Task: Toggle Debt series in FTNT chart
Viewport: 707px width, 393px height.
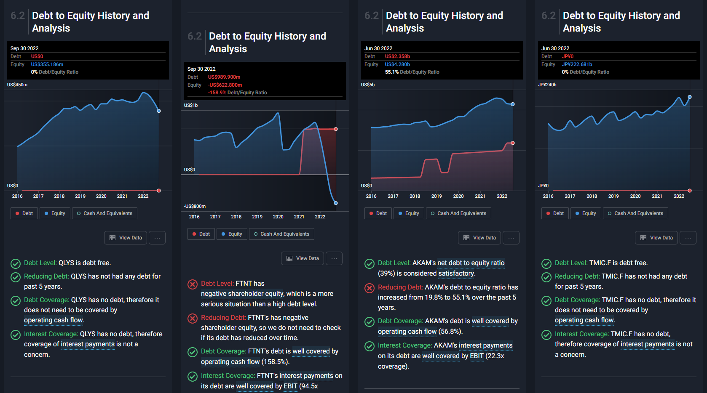Action: pos(201,234)
